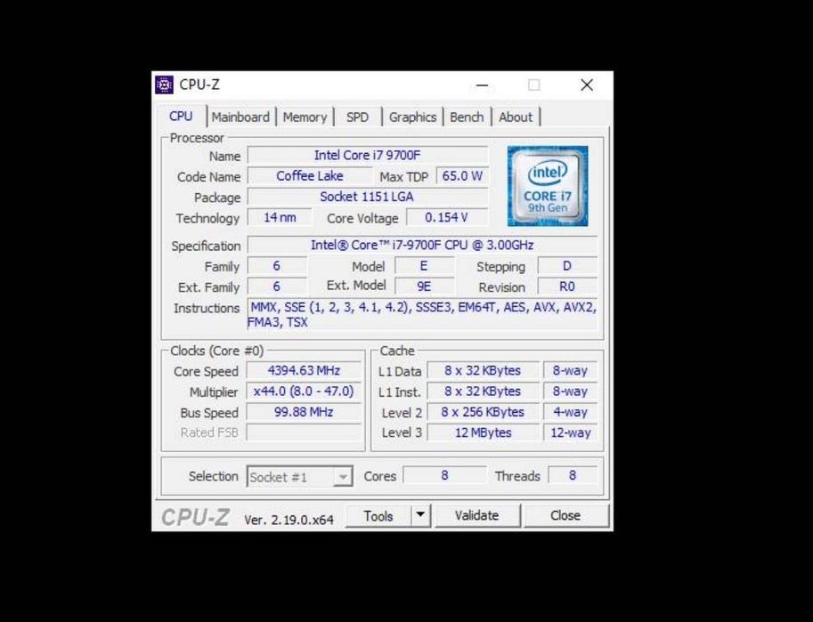Open the Tools dropdown arrow

pyautogui.click(x=420, y=515)
